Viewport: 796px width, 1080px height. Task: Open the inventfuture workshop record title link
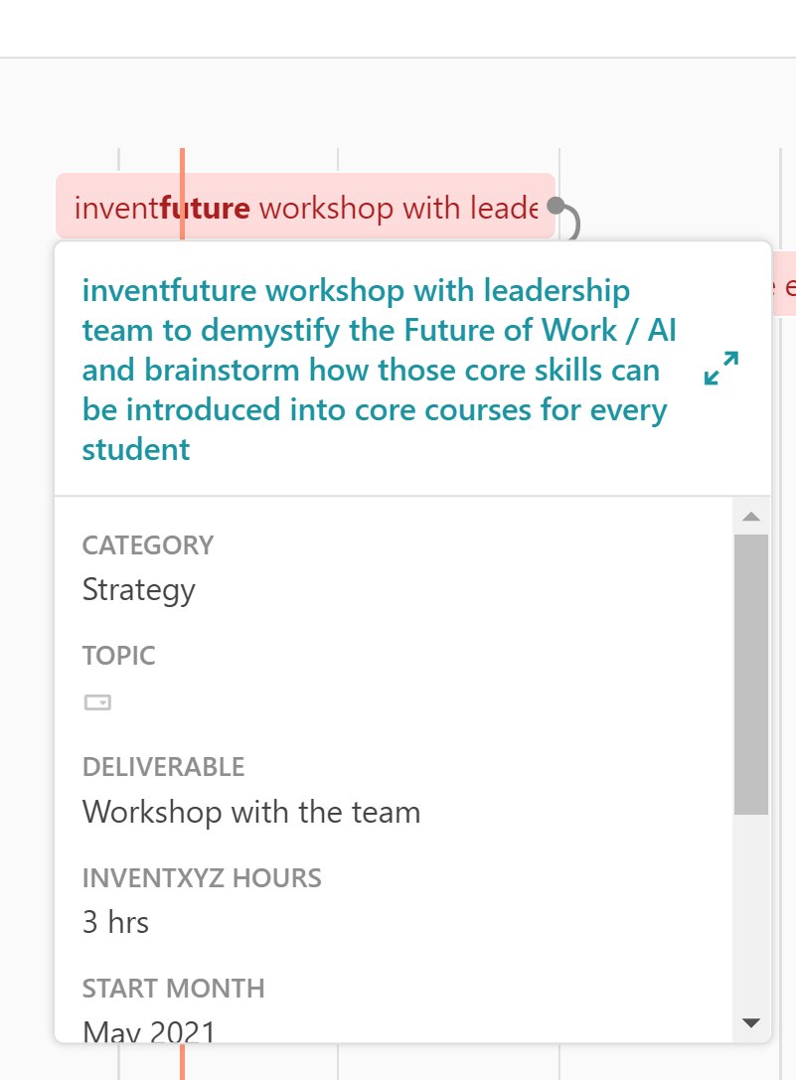[x=378, y=370]
